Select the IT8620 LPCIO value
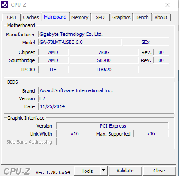Screen dimensions: 179x176 tap(104, 70)
